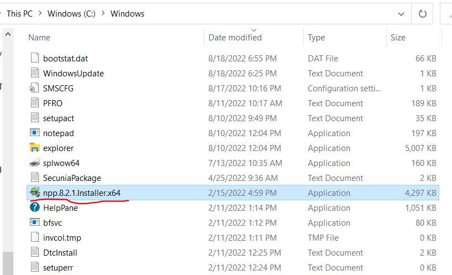
Task: Select the file named WindowsUpdate
Action: (73, 73)
